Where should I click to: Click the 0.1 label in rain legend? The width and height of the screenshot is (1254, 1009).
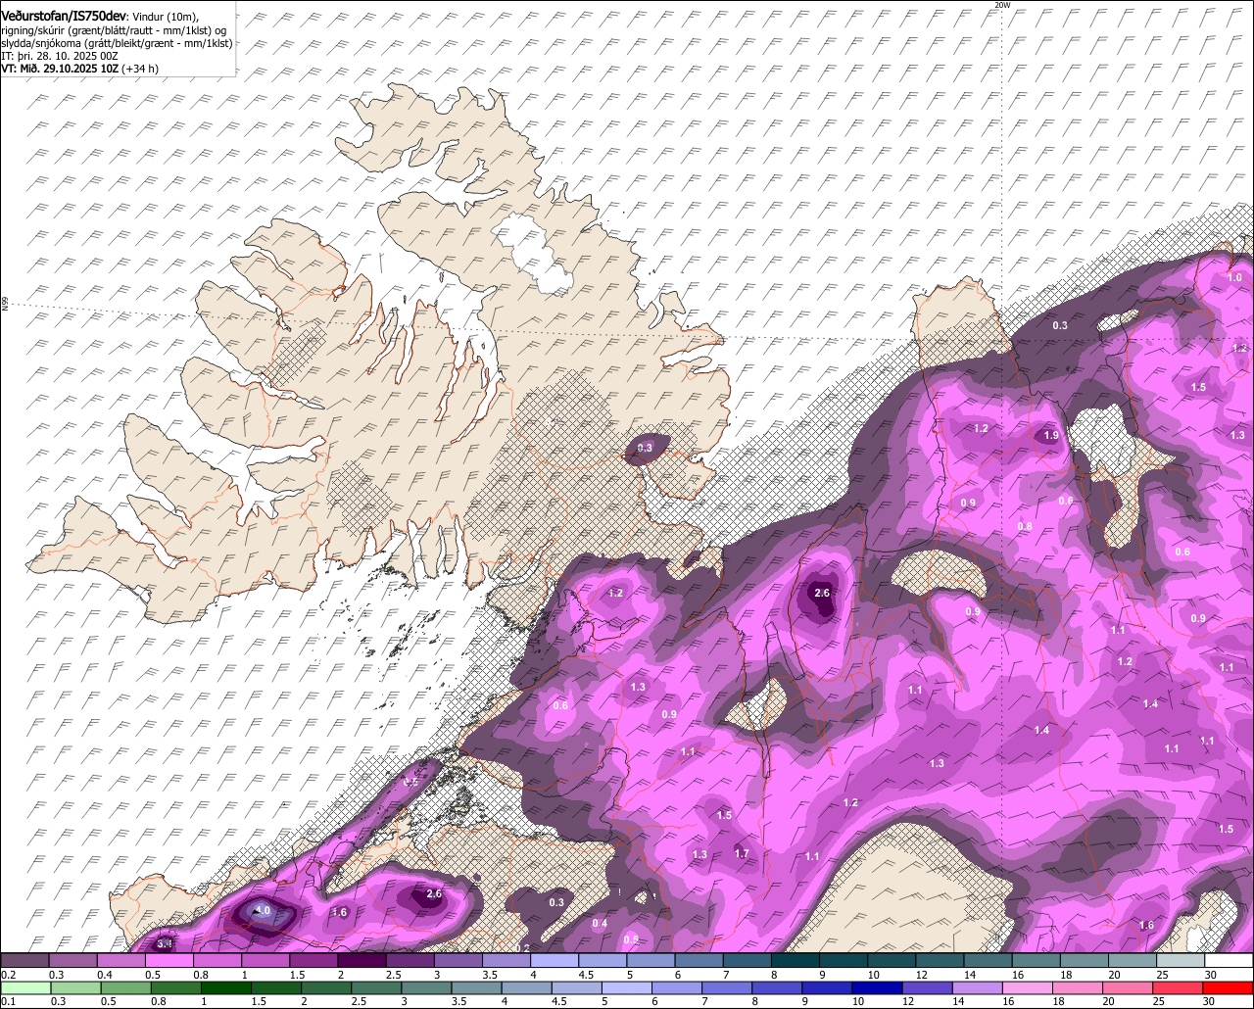pyautogui.click(x=9, y=1001)
